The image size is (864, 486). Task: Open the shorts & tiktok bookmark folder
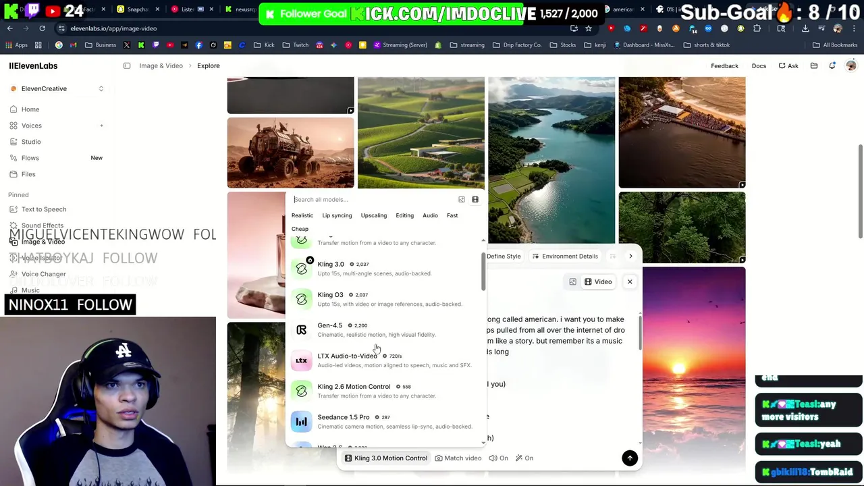pos(707,45)
